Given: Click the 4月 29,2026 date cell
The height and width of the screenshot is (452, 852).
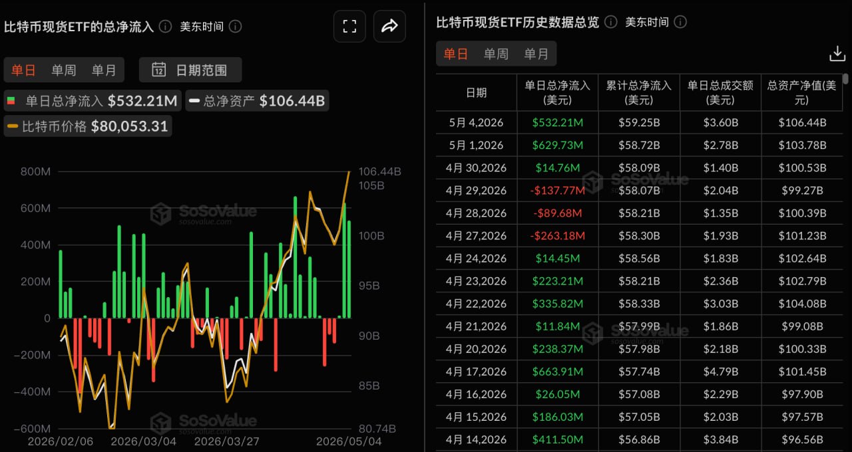Looking at the screenshot, I should (477, 190).
